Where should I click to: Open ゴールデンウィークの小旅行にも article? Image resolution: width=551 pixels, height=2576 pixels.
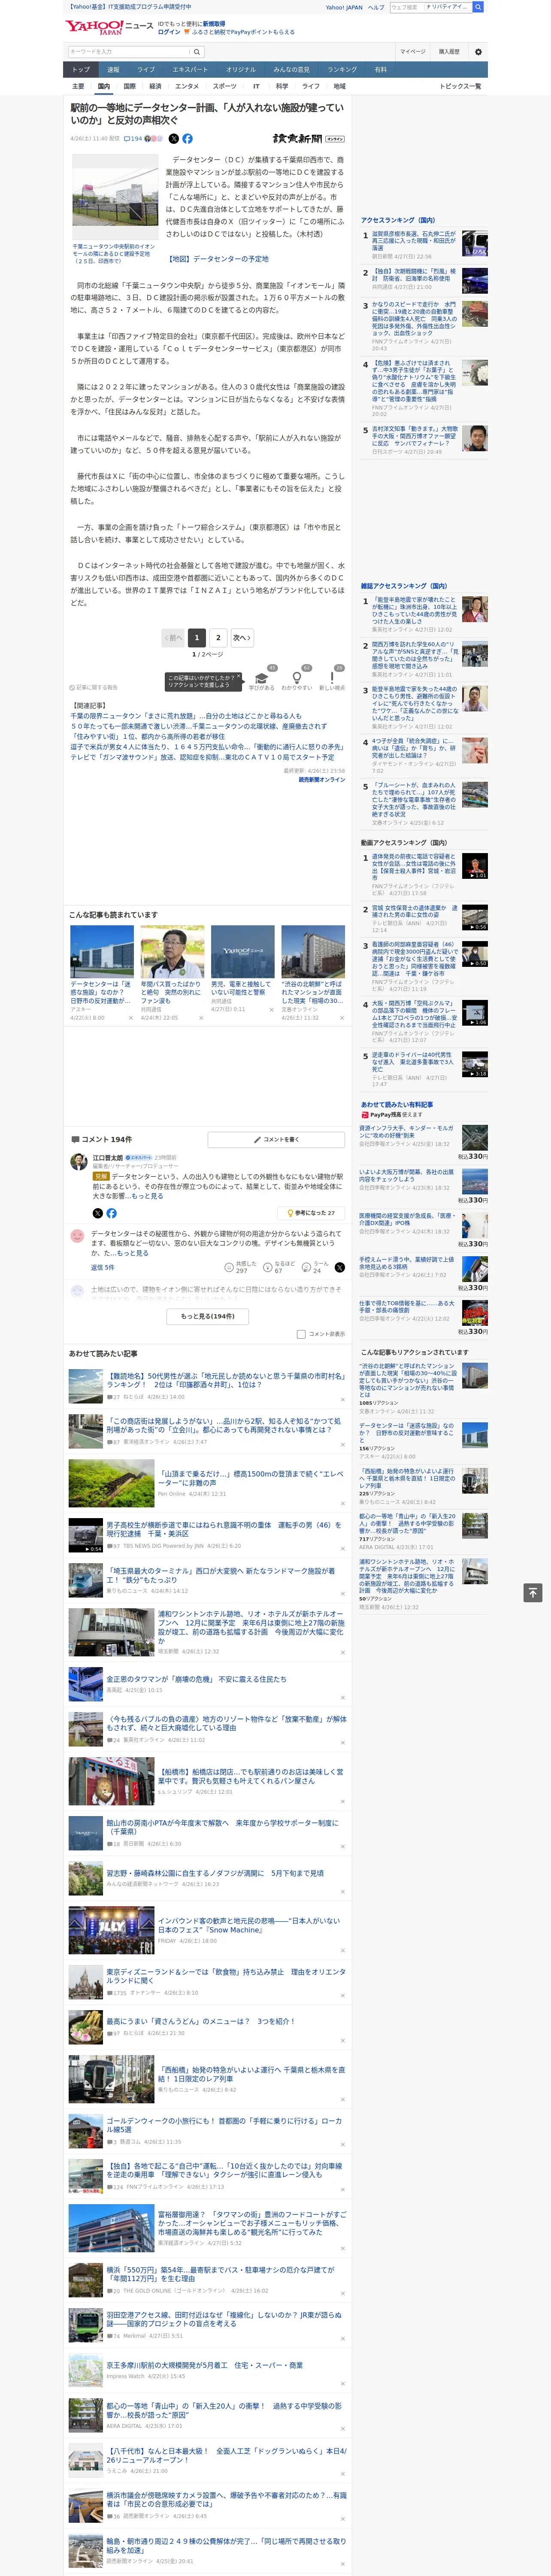pyautogui.click(x=224, y=2125)
